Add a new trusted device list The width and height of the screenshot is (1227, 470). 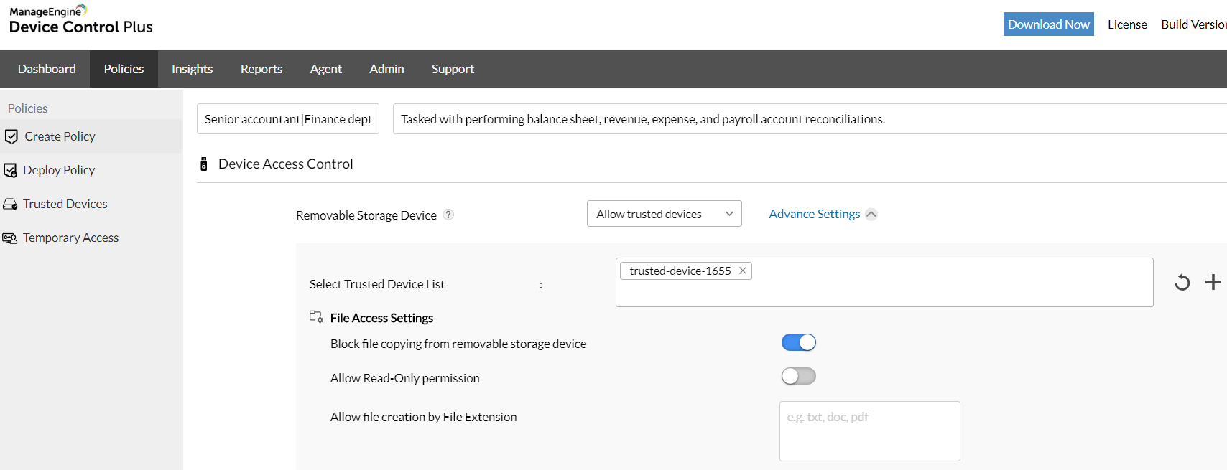pyautogui.click(x=1213, y=282)
